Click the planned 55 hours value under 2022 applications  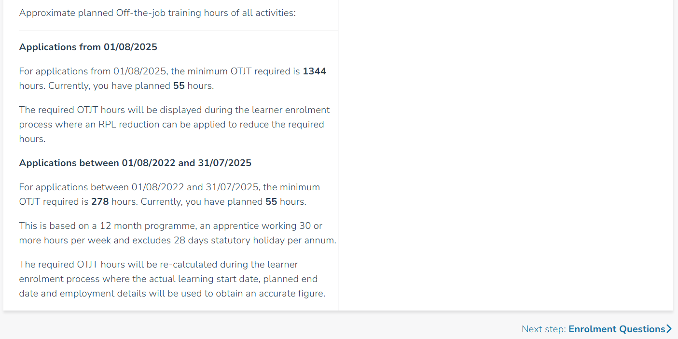click(271, 201)
